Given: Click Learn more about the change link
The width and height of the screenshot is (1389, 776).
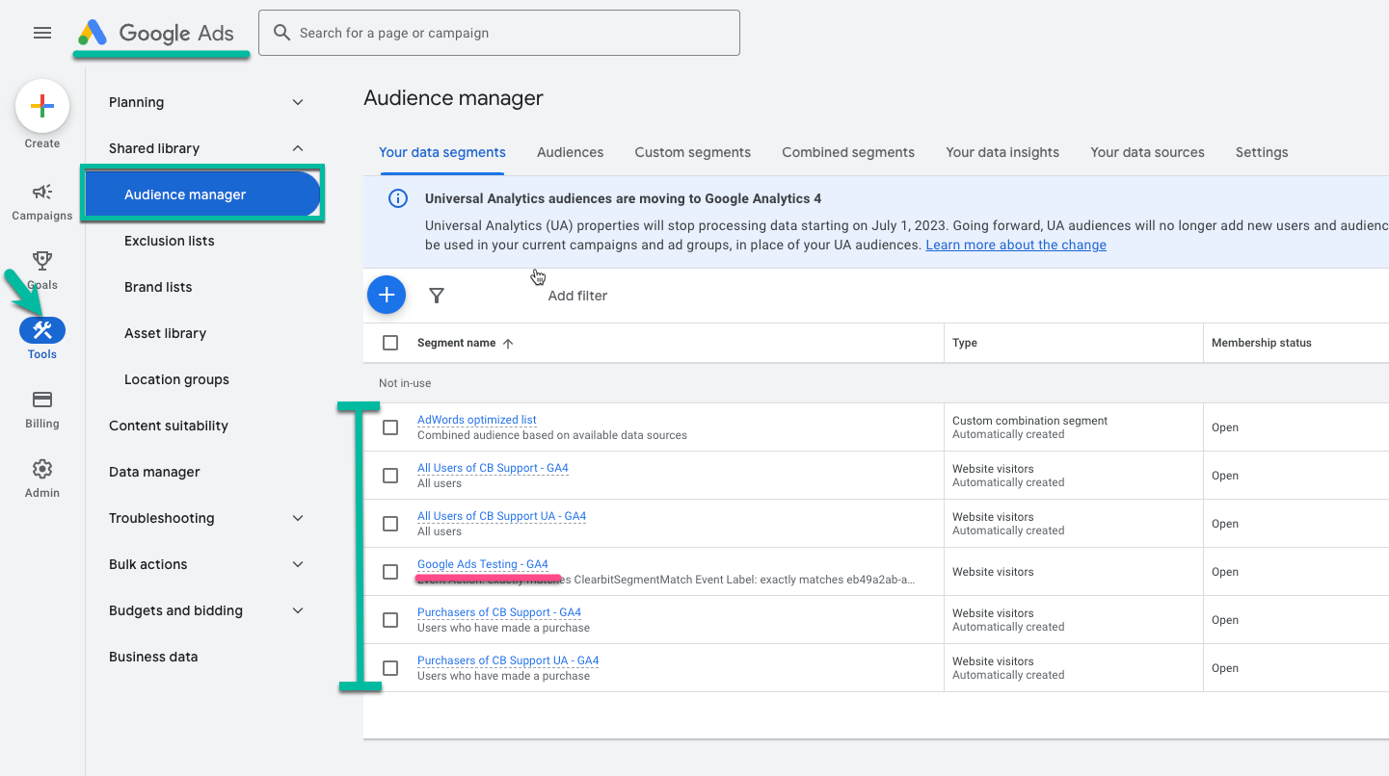Looking at the screenshot, I should (x=1016, y=245).
